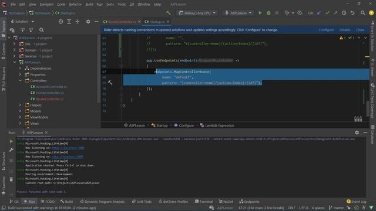Expand the Domain project node

[x=14, y=50]
